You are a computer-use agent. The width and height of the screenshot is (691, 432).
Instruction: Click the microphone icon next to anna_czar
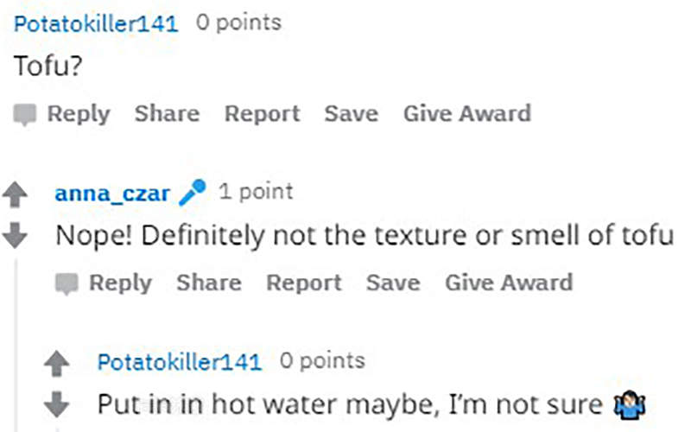click(x=192, y=193)
